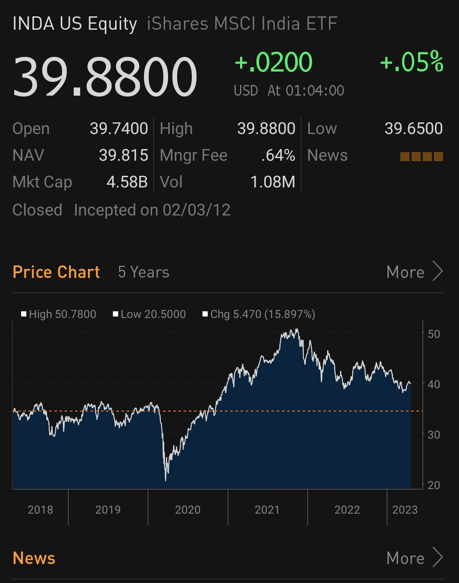Open the News intensity bar indicator
The height and width of the screenshot is (583, 459).
click(422, 156)
